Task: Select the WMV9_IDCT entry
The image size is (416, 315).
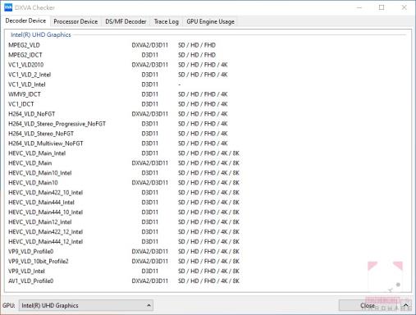Action: point(25,94)
